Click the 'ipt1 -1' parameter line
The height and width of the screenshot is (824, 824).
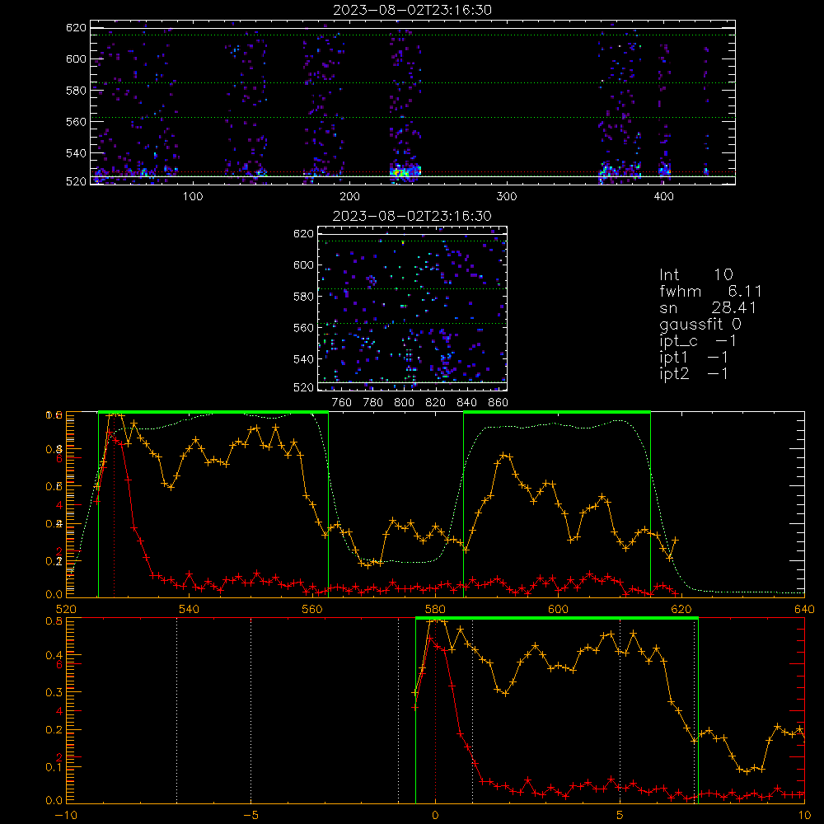[694, 358]
